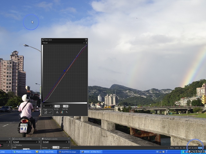Click the keyboard icon in the language bar
This screenshot has width=206, height=154.
coord(160,152)
